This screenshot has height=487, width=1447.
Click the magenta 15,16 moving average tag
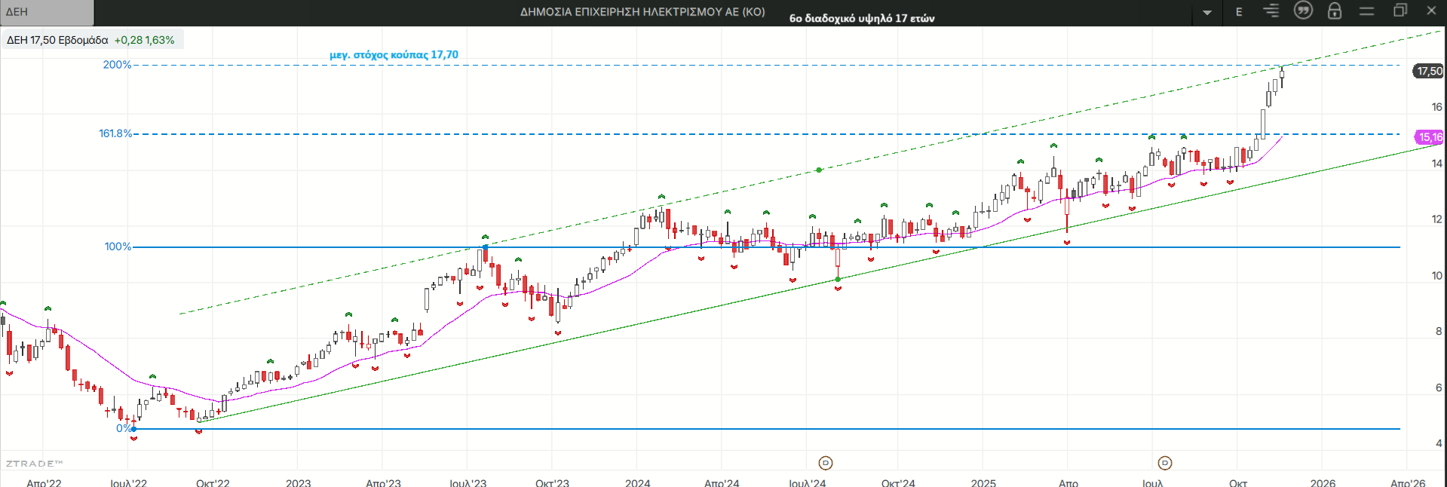tap(1430, 137)
